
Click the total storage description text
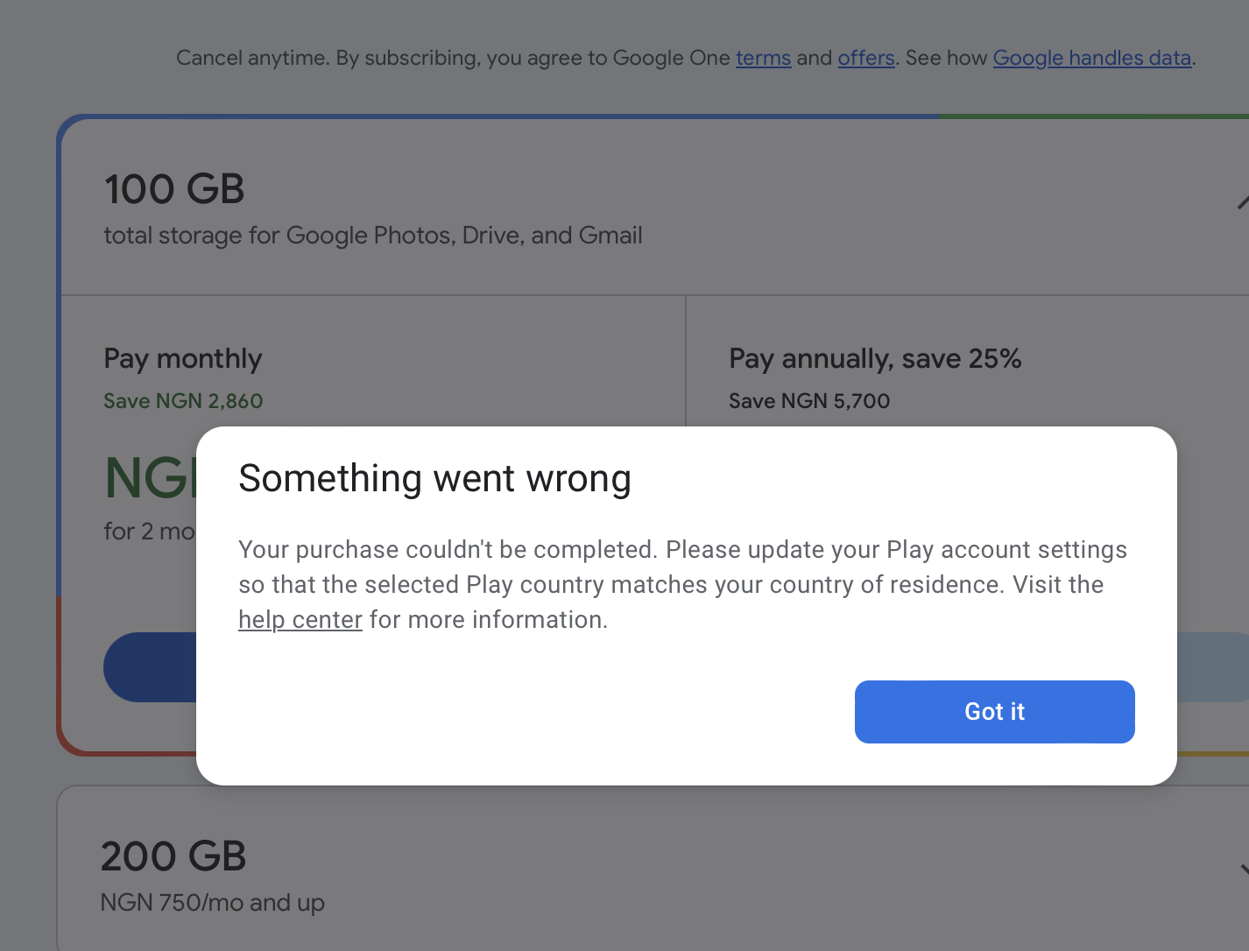(373, 236)
